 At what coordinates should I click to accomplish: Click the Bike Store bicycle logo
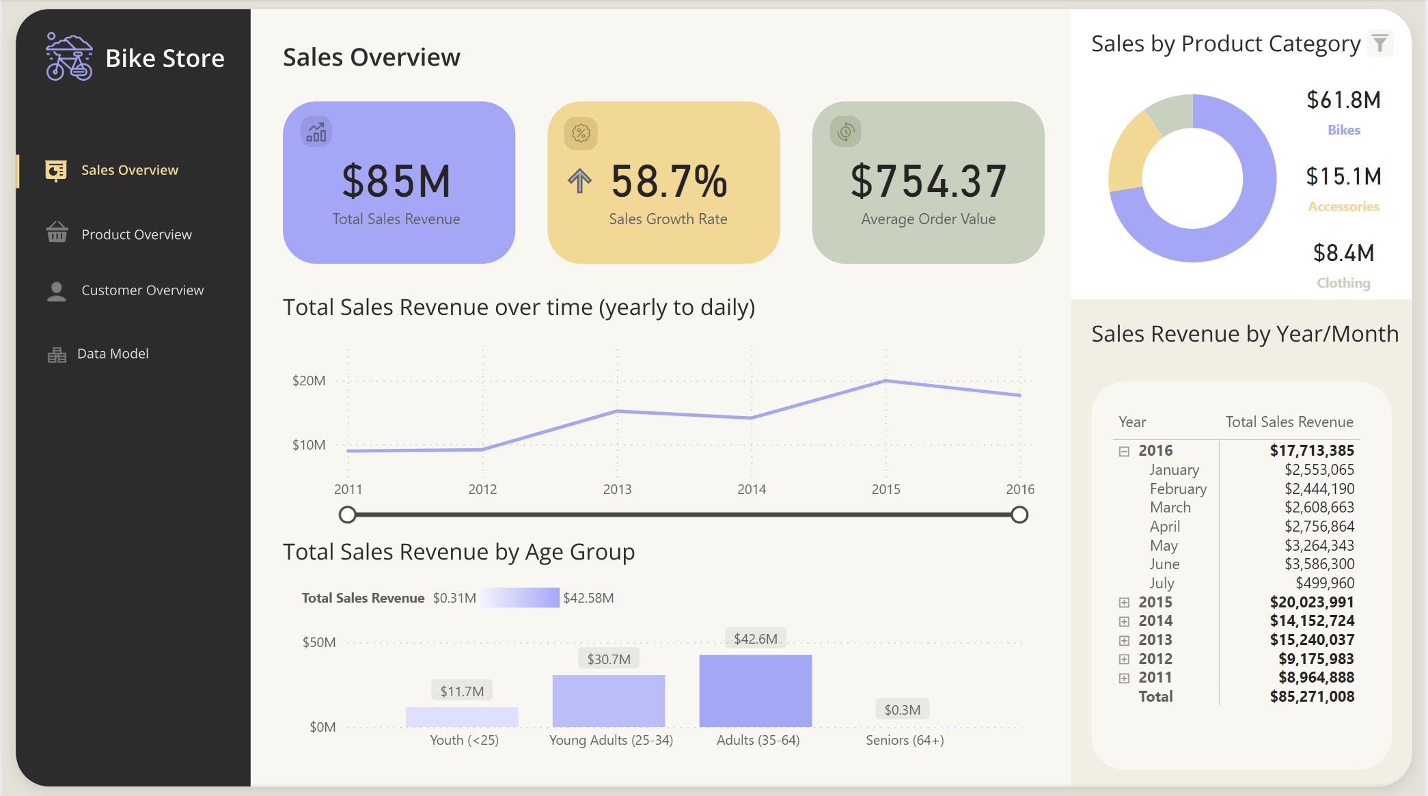click(68, 57)
